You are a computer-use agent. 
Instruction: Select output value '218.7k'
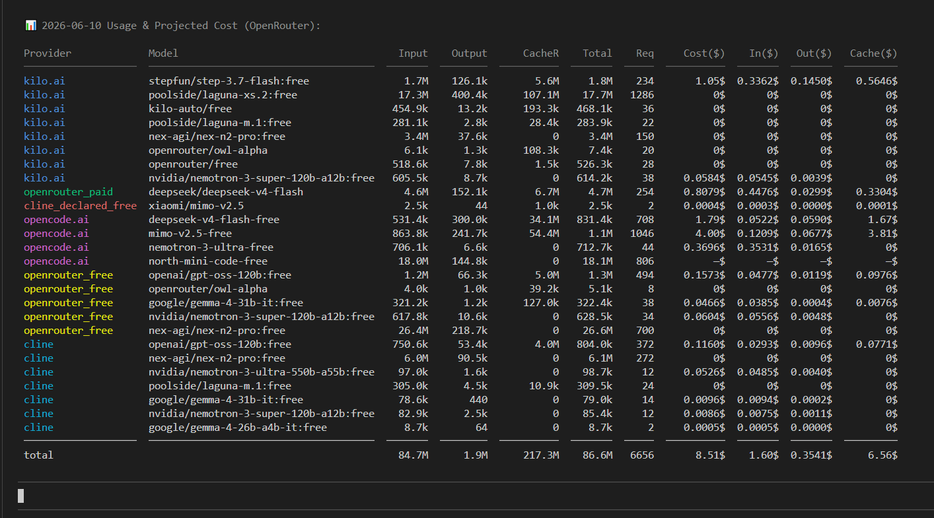[470, 331]
